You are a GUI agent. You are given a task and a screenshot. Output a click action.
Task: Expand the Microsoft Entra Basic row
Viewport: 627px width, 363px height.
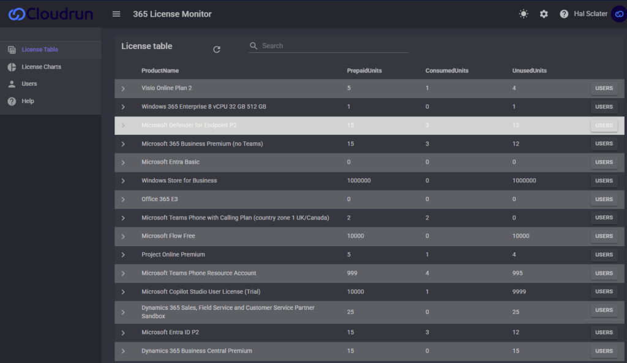tap(123, 162)
